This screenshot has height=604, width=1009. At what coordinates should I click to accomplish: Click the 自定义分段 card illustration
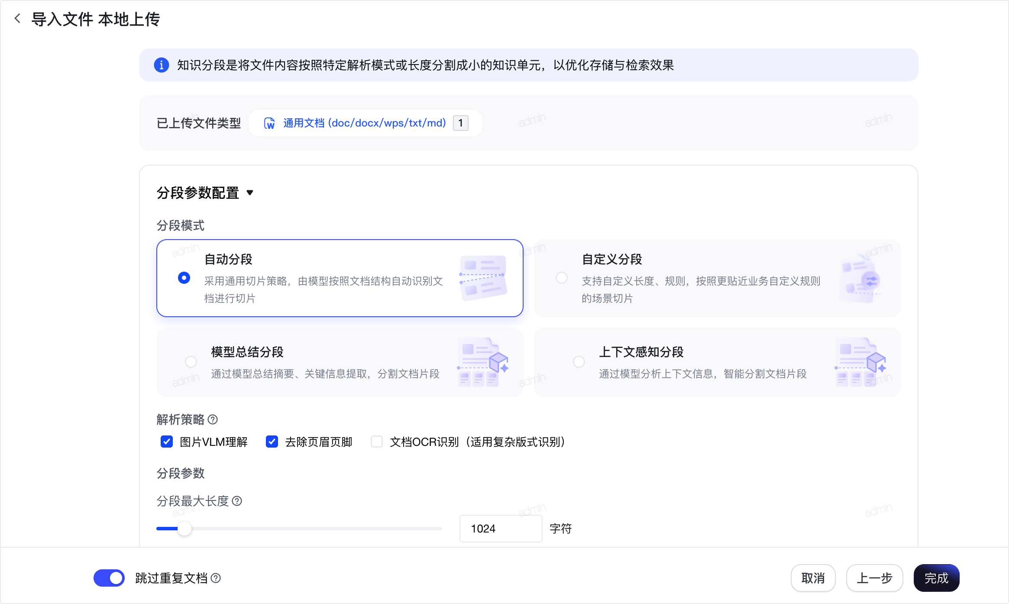pyautogui.click(x=860, y=278)
